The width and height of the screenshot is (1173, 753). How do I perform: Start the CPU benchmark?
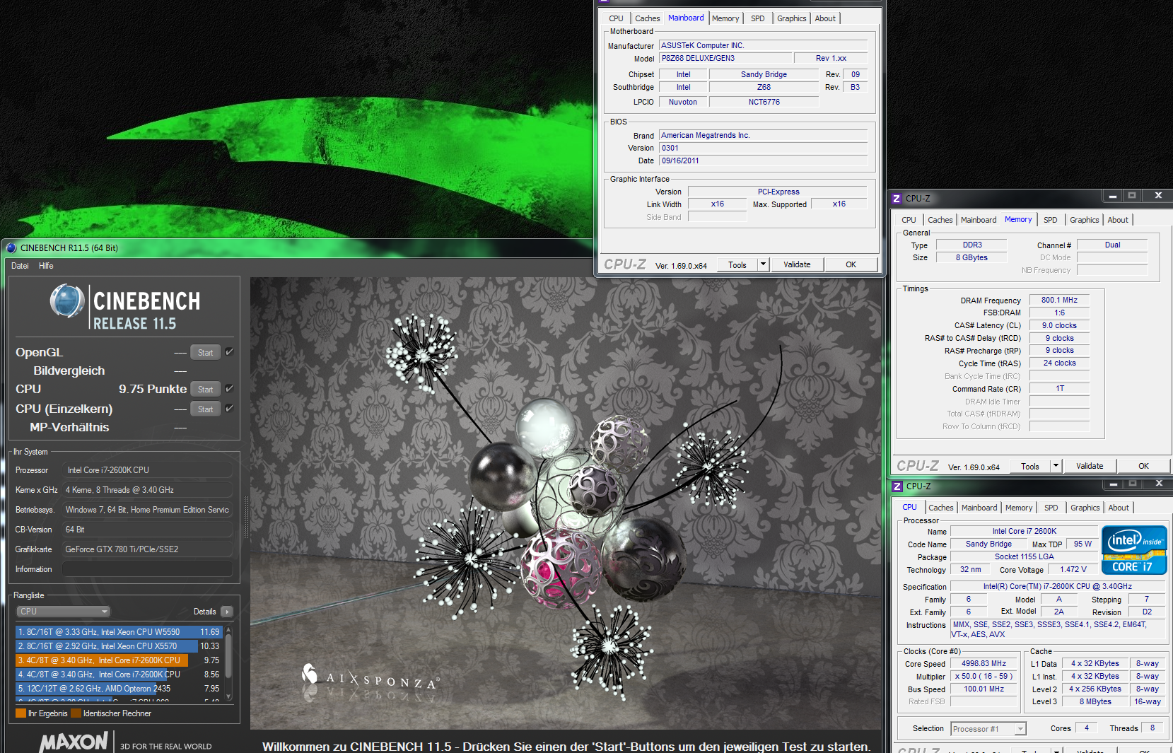point(205,389)
